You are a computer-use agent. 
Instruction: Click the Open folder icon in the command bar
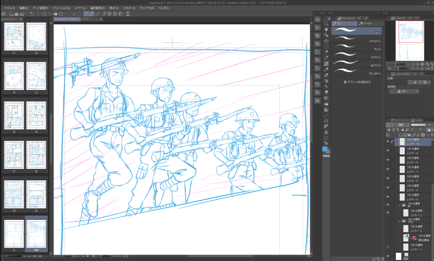[16, 14]
